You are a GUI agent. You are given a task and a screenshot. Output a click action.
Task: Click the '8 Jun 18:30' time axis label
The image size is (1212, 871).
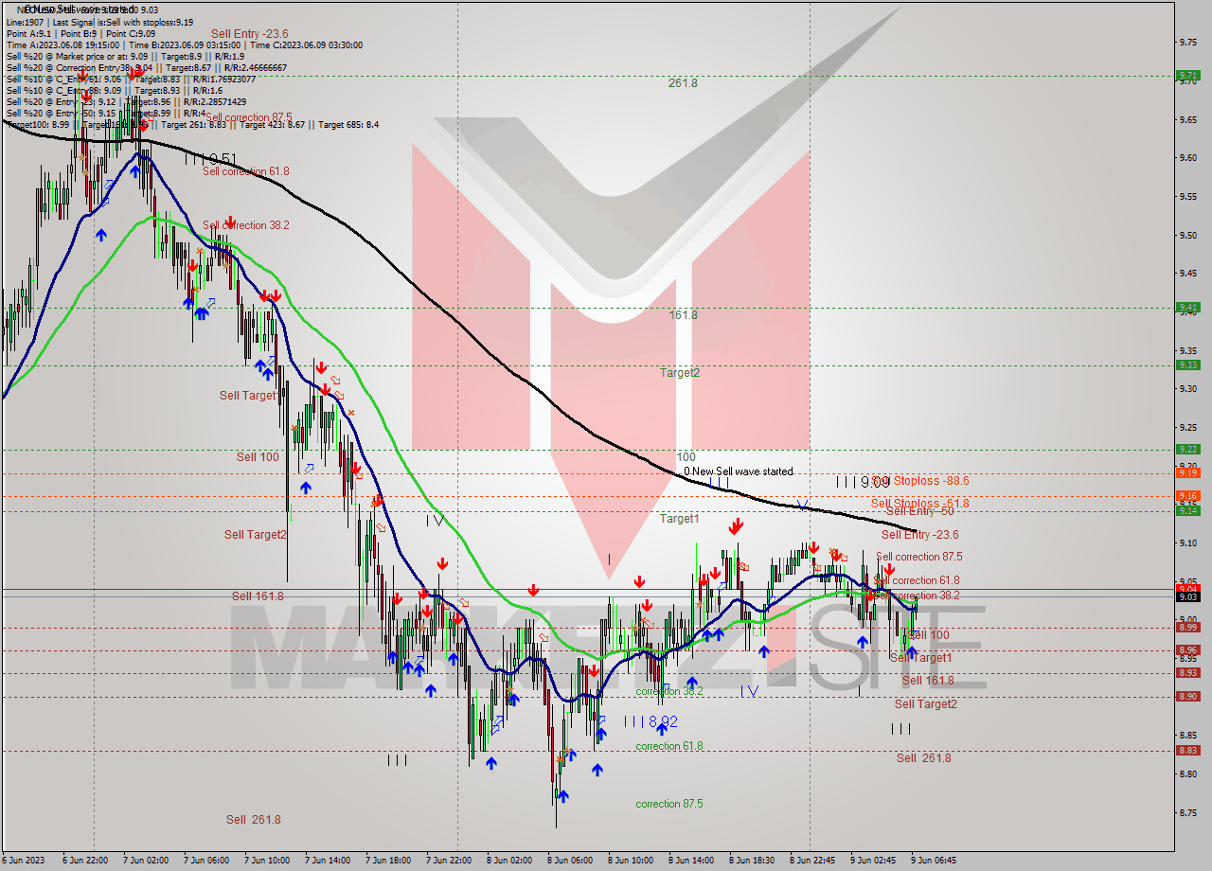click(x=752, y=861)
